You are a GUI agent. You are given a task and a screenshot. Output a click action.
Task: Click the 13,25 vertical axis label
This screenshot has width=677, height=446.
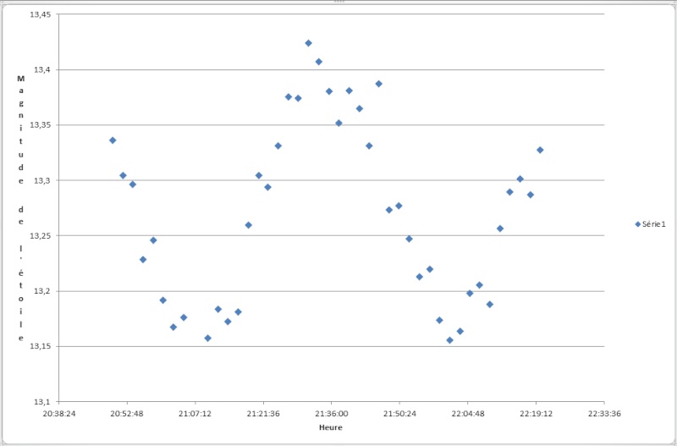pos(40,236)
